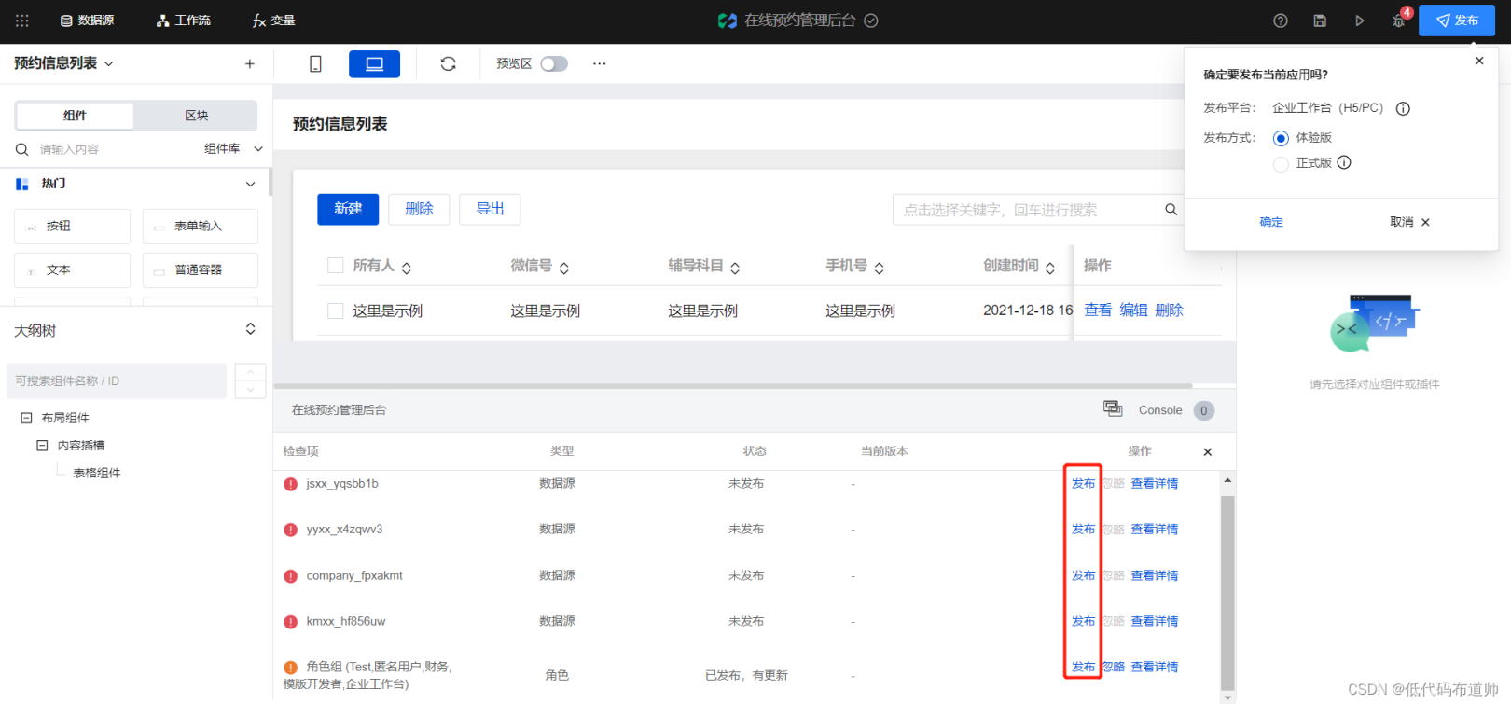Collapse the 布局组件 tree node
Viewport: 1511px width, 704px height.
27,418
